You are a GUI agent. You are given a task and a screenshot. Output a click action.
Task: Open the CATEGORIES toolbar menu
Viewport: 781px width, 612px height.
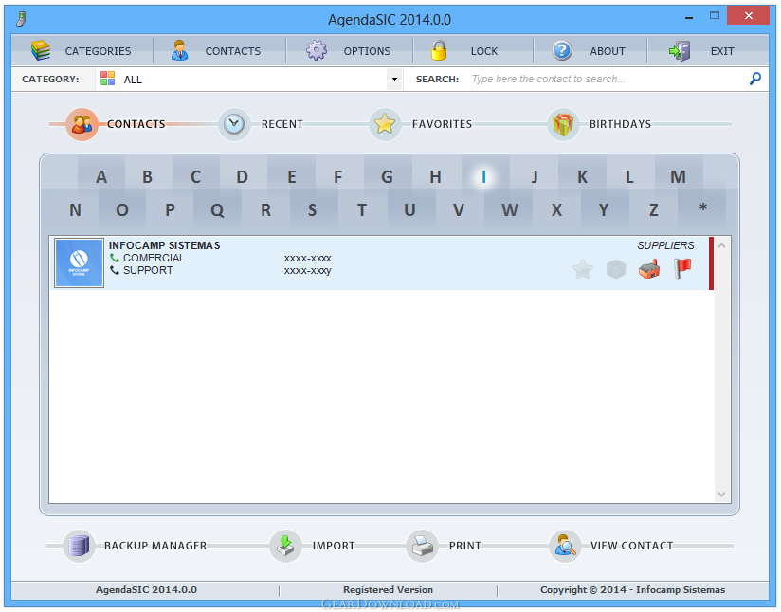(x=98, y=51)
